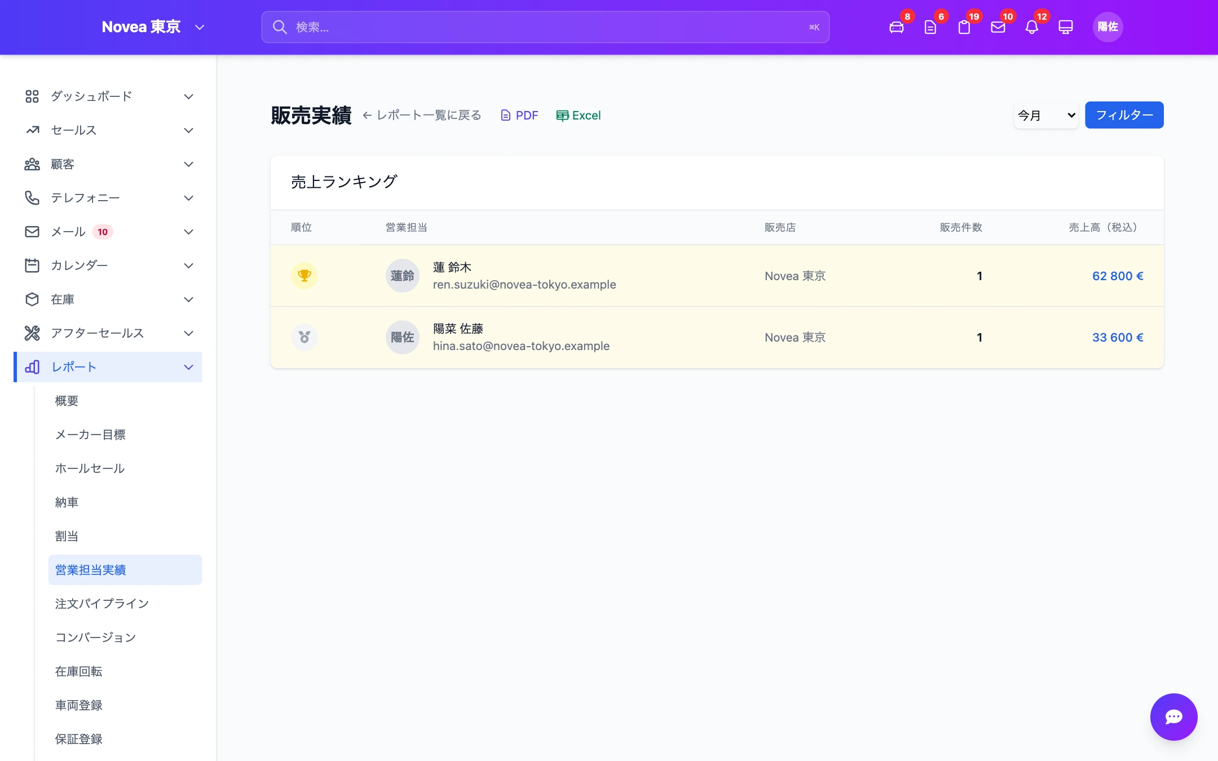Focus the 検索 search field
Image resolution: width=1218 pixels, height=761 pixels.
(545, 27)
